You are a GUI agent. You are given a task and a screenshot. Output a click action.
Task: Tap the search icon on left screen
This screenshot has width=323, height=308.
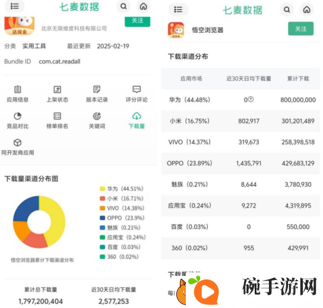pyautogui.click(x=123, y=7)
